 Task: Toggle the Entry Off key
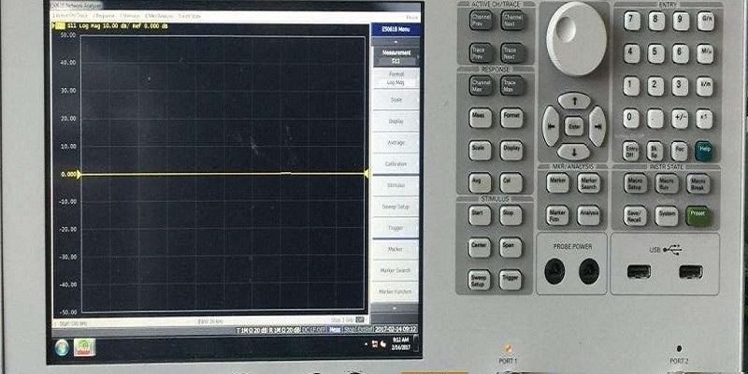coord(633,150)
